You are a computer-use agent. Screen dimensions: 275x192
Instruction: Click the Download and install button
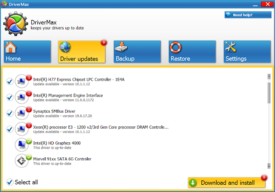(226, 183)
